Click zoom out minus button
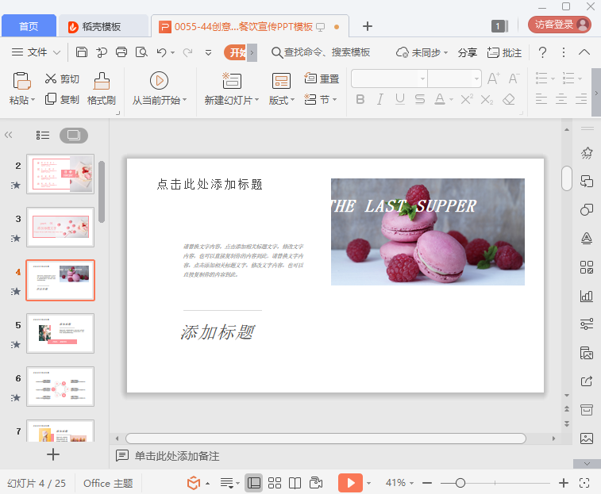This screenshot has width=601, height=494. click(427, 483)
